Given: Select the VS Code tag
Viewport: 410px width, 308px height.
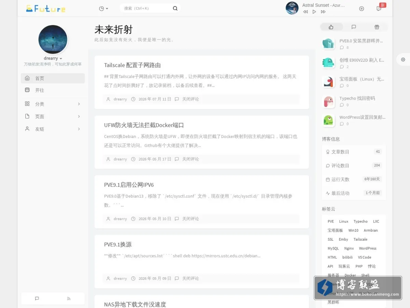Looking at the screenshot, I should [365, 257].
